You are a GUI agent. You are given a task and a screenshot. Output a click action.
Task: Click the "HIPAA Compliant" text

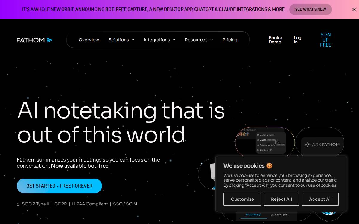point(90,204)
